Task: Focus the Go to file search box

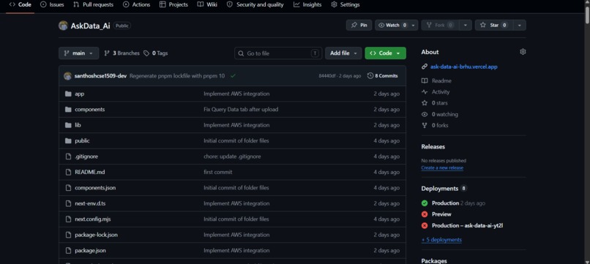Action: tap(278, 53)
